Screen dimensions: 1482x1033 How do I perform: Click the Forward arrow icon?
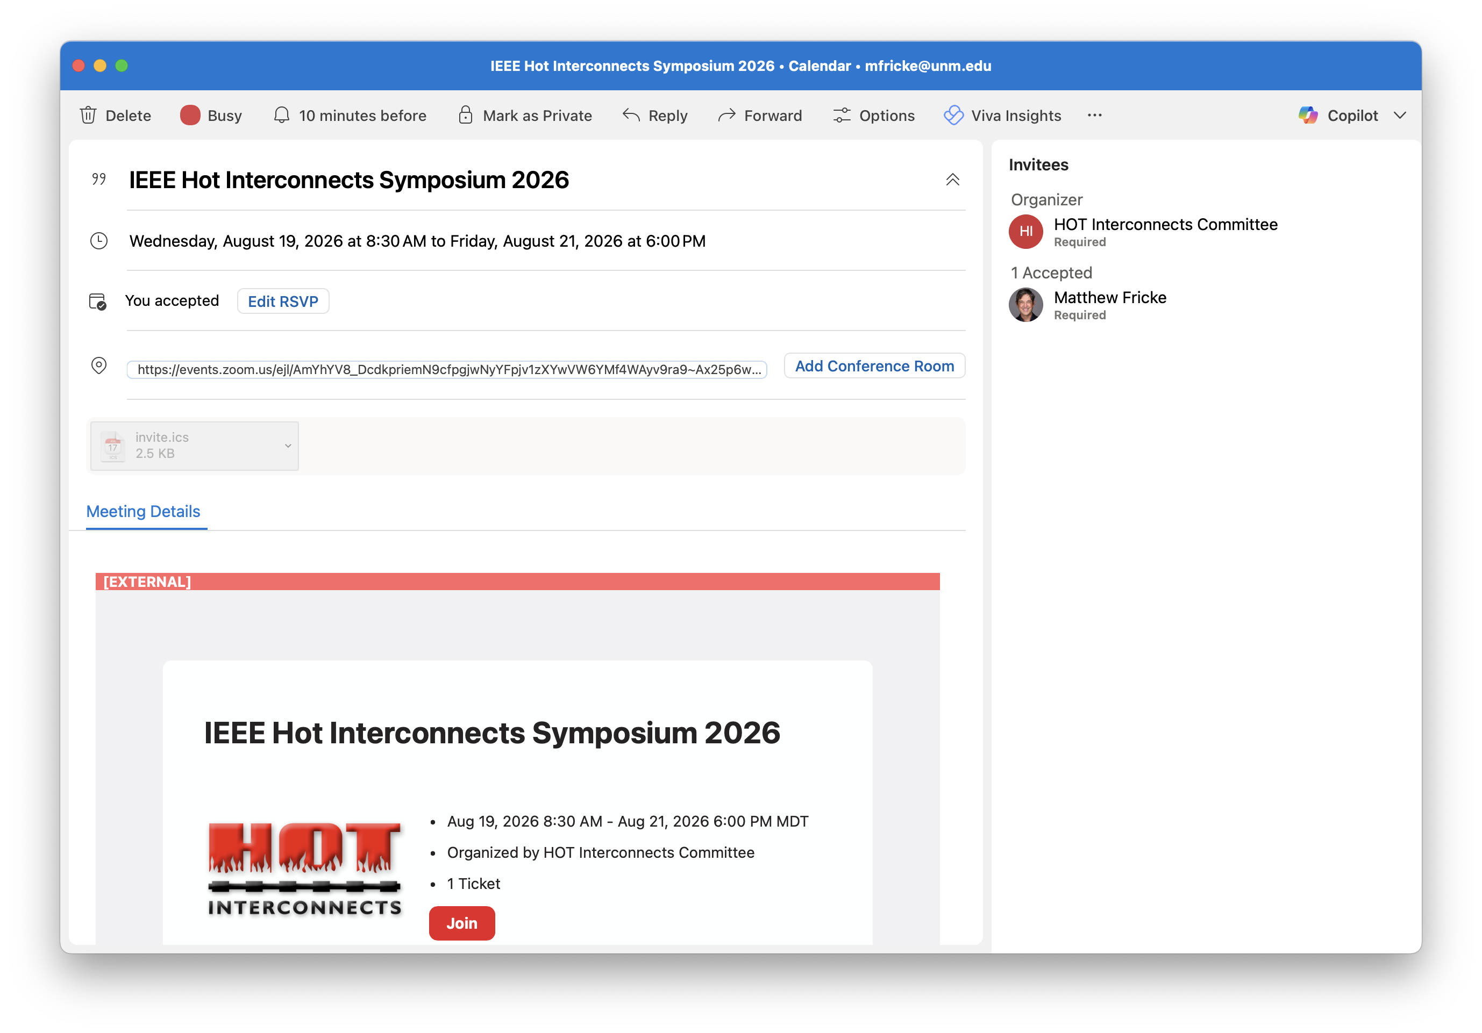click(727, 116)
